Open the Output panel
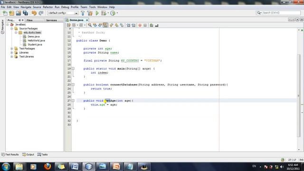 click(28, 154)
